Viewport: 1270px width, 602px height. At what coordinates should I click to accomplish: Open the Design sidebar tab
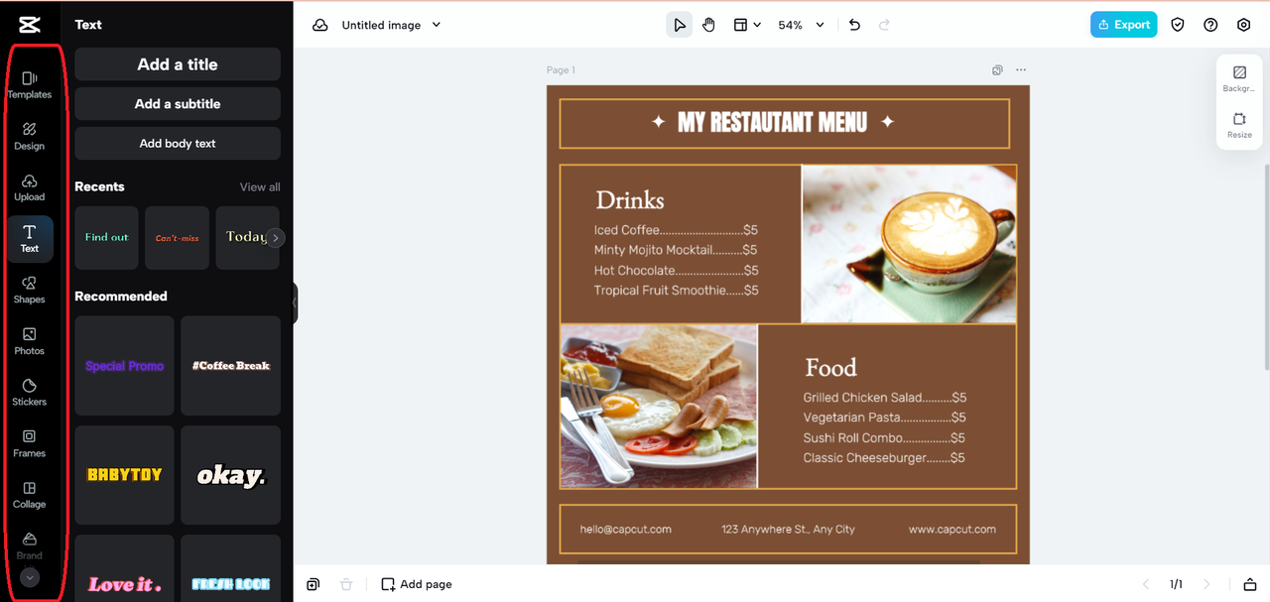click(30, 136)
